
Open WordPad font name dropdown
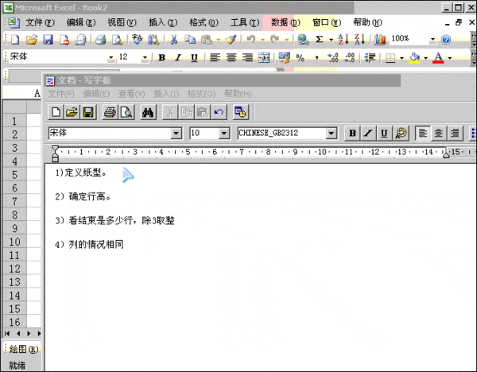pyautogui.click(x=176, y=133)
